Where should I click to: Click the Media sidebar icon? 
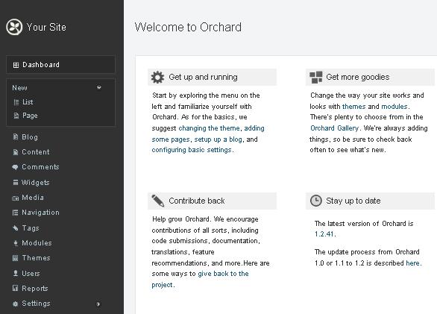tap(16, 198)
